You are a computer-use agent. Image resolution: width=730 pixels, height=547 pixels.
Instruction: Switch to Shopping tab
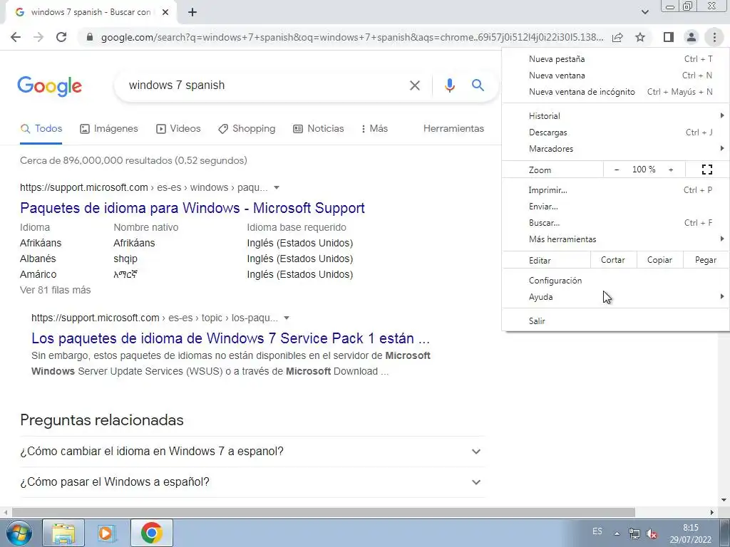coord(247,129)
